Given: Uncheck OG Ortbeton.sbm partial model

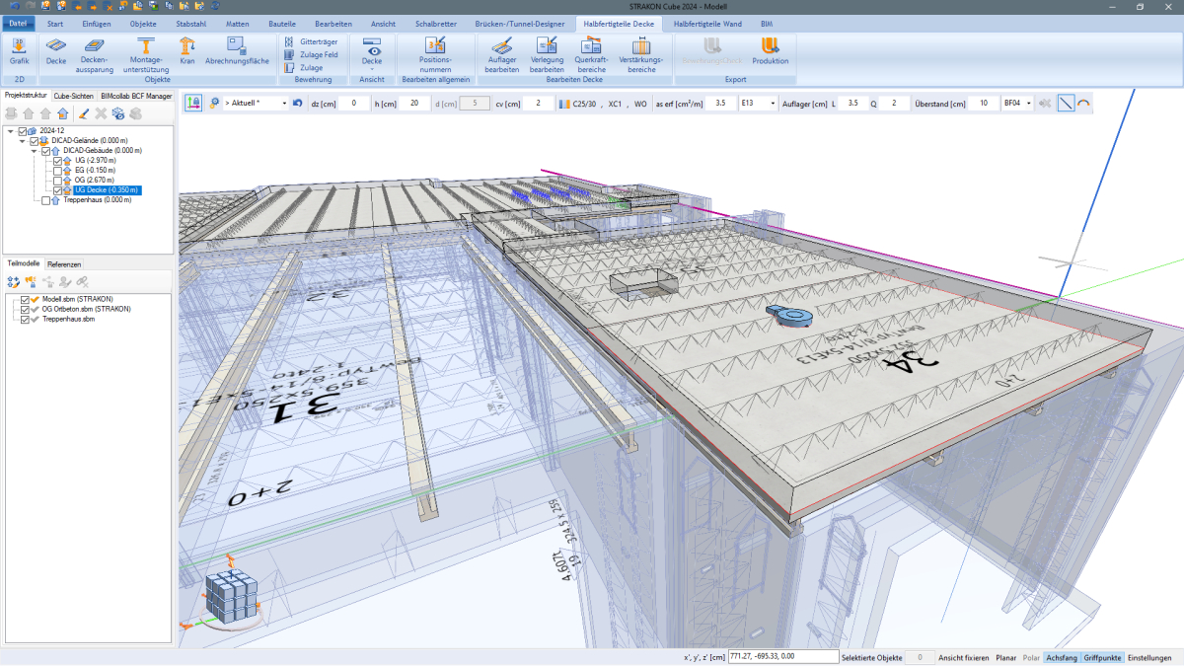Looking at the screenshot, I should coord(24,309).
